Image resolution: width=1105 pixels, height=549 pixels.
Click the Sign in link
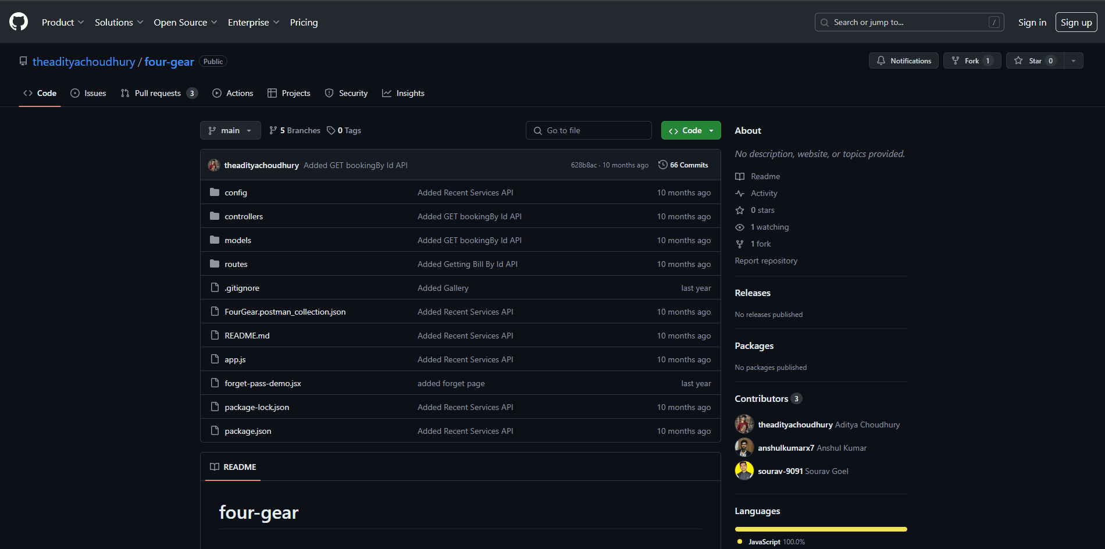click(1032, 22)
